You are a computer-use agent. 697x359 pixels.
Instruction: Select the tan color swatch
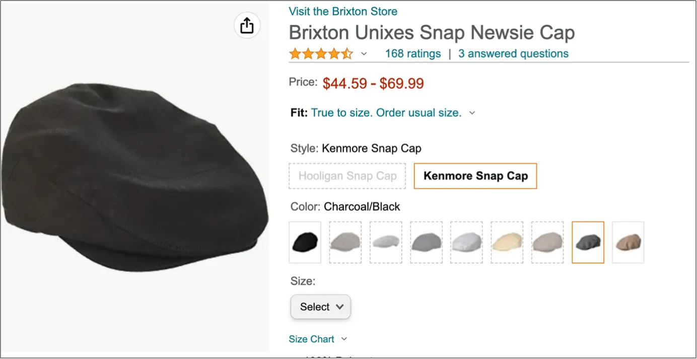[547, 242]
